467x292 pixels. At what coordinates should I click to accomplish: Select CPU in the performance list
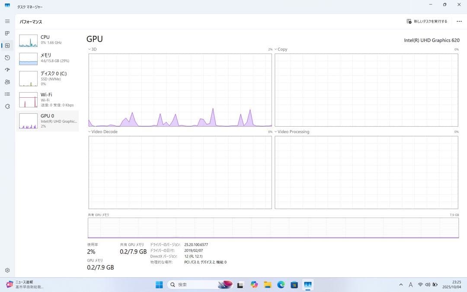48,39
